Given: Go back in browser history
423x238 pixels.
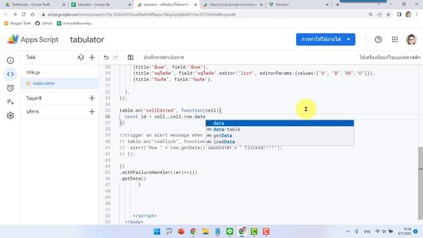Looking at the screenshot, I should (x=6, y=15).
